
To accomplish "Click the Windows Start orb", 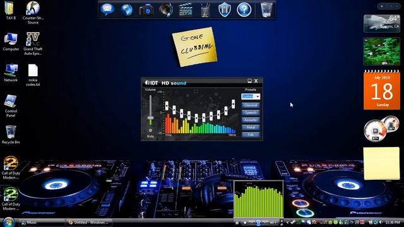I will [9, 222].
